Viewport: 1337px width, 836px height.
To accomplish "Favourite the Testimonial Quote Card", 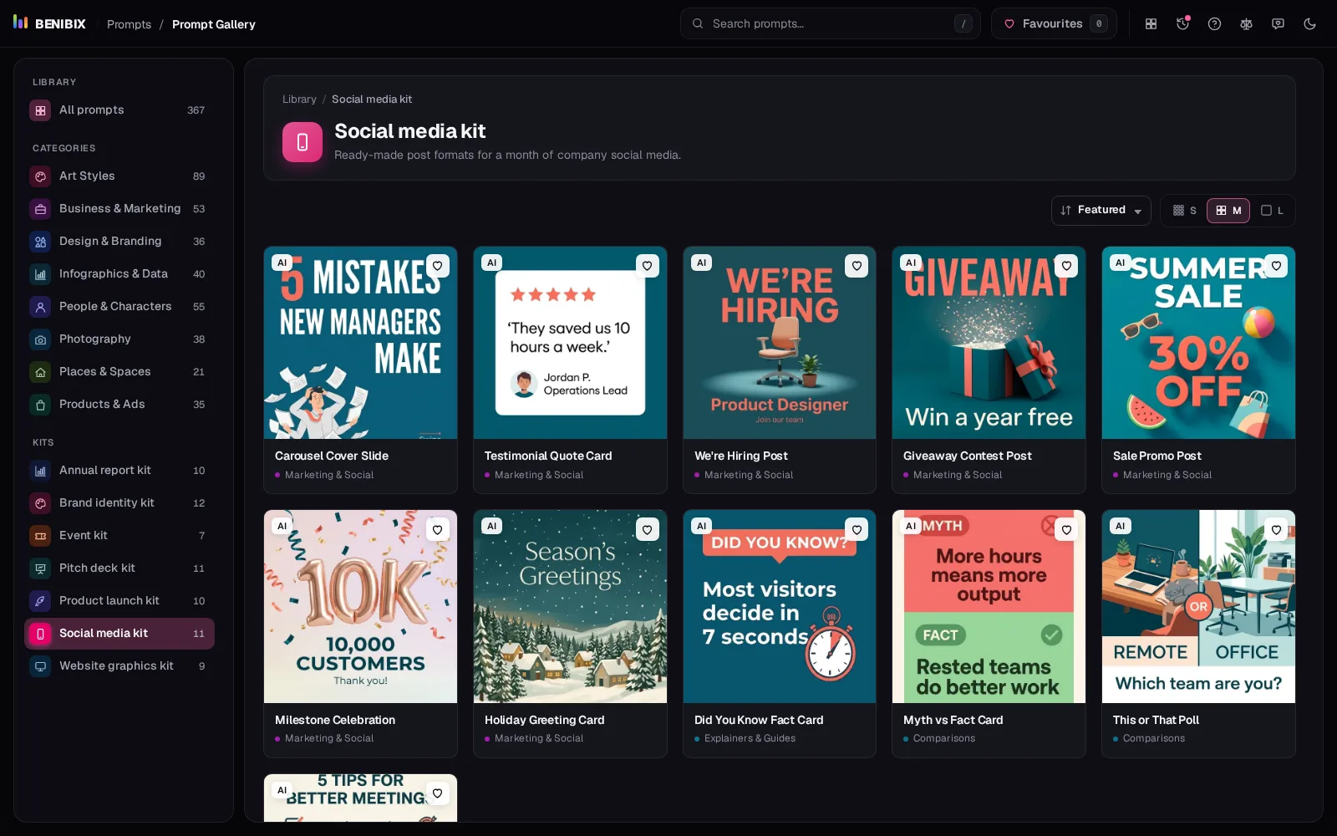I will click(x=647, y=266).
